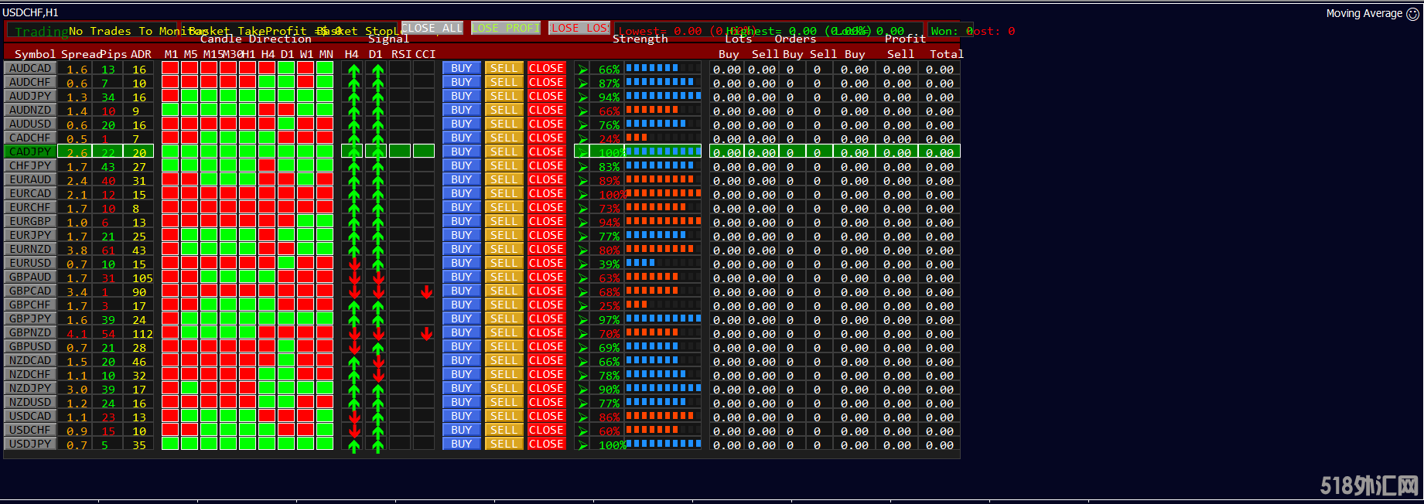Click the arrowhead icon before USDCHF strength percentage
The image size is (1424, 504).
tap(582, 431)
